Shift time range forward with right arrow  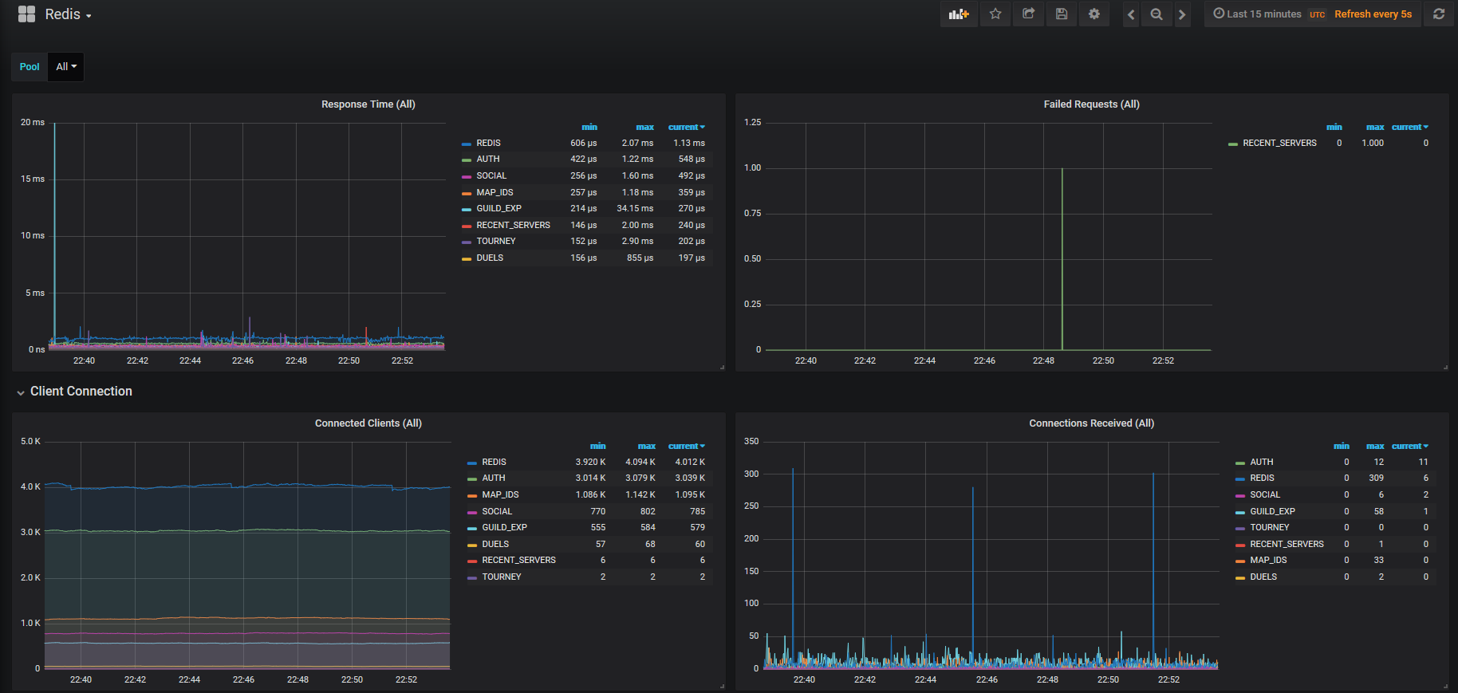pyautogui.click(x=1182, y=14)
